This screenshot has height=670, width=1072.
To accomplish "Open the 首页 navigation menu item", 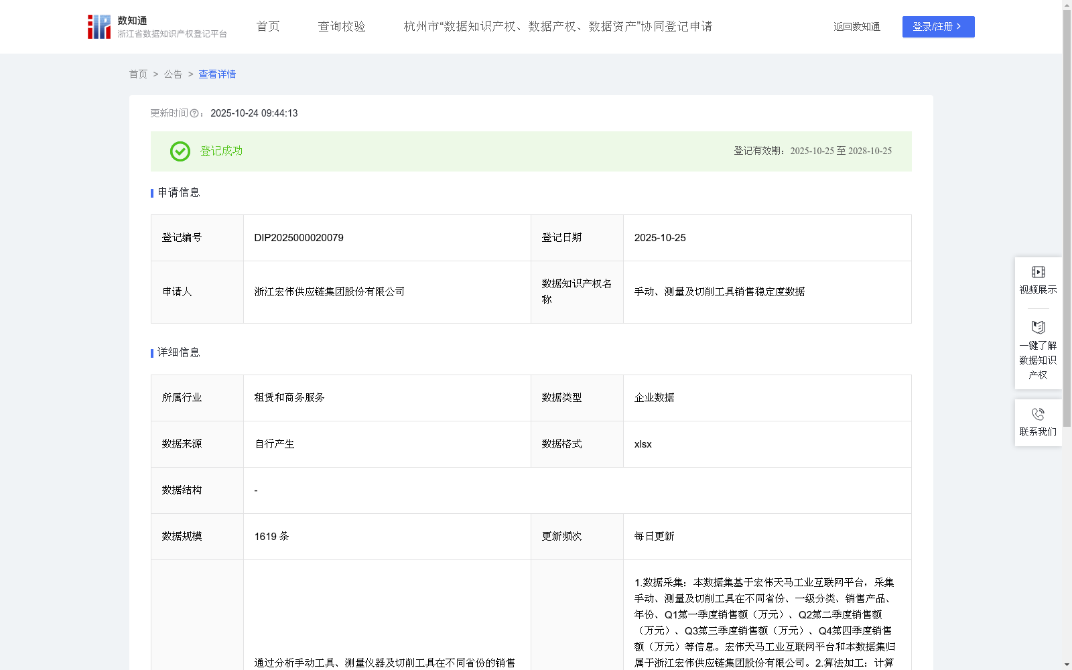I will click(267, 26).
